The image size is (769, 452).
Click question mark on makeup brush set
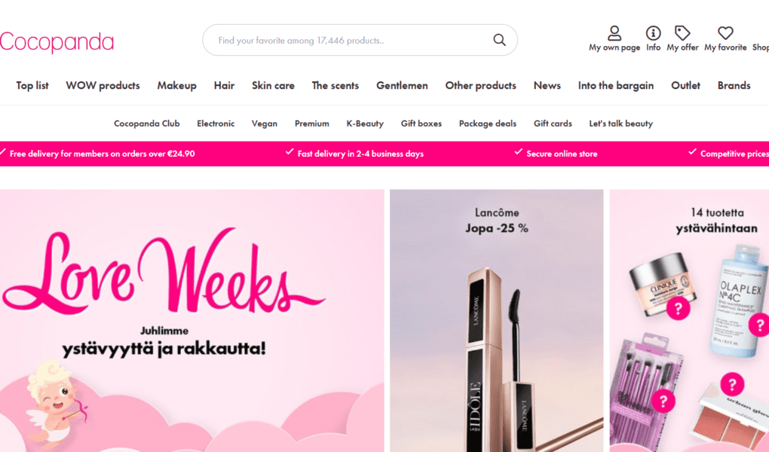click(x=663, y=401)
